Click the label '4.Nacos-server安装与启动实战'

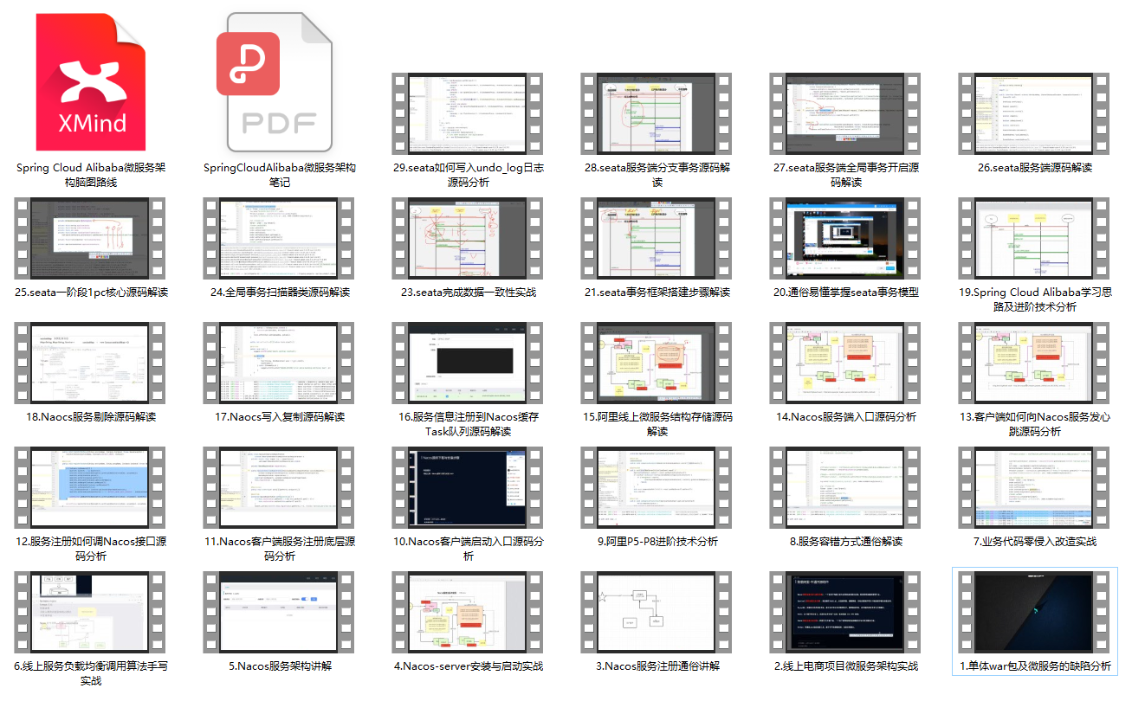coord(469,666)
